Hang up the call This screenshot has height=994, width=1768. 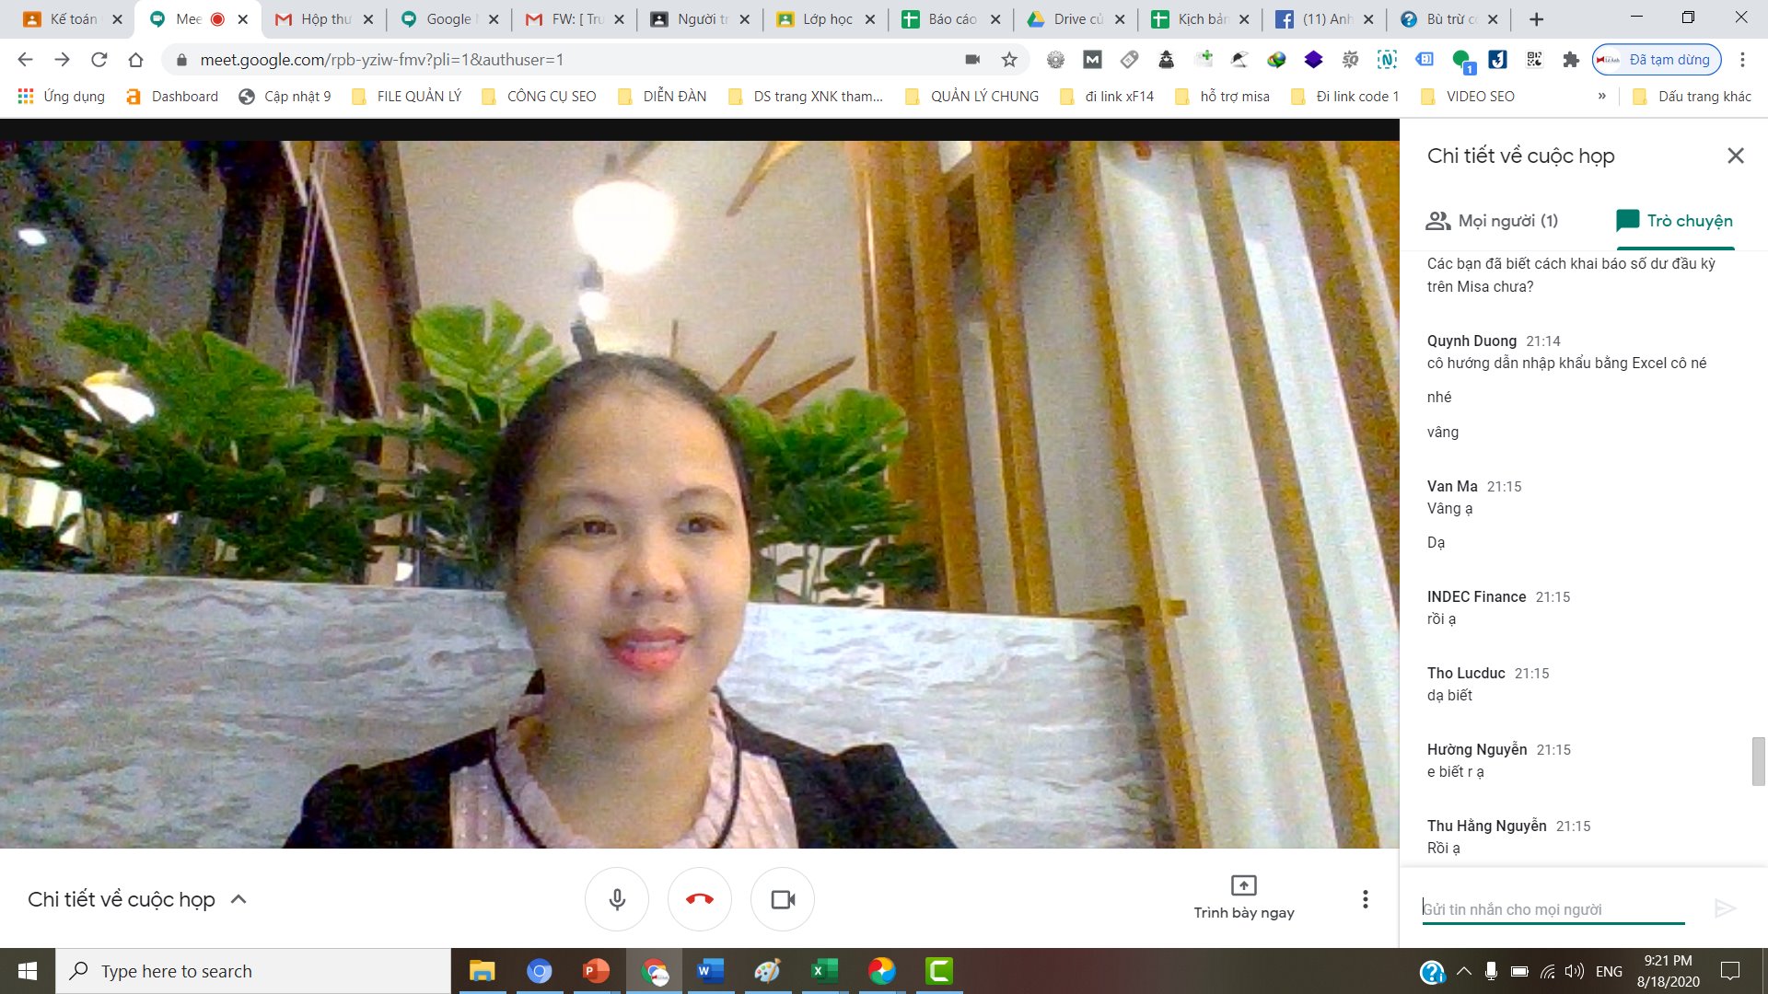pyautogui.click(x=700, y=899)
